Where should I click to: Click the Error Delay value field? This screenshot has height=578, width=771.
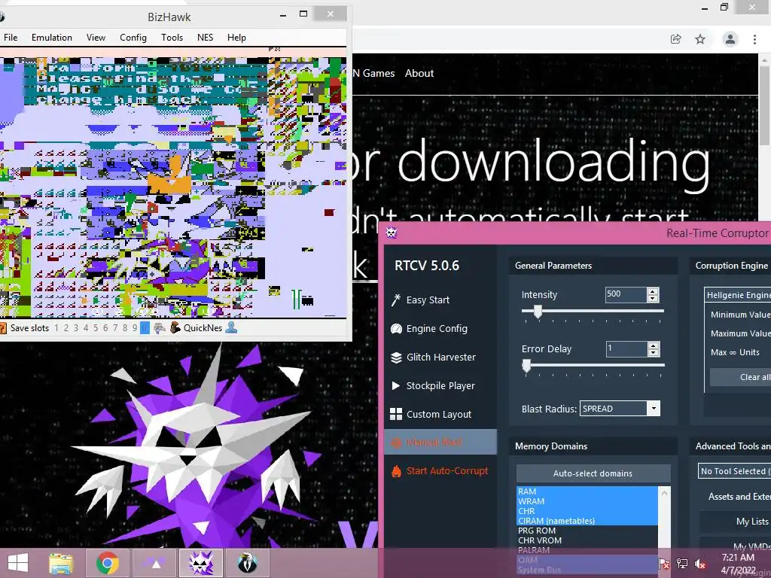[x=626, y=349]
